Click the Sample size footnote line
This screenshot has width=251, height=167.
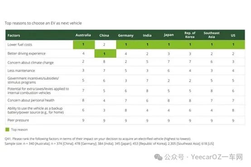pyautogui.click(x=109, y=143)
